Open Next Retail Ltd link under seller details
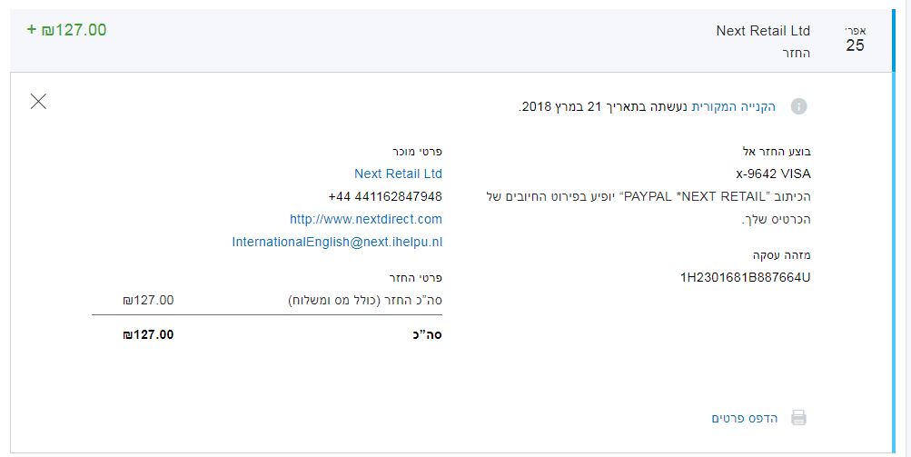The height and width of the screenshot is (457, 911). [x=398, y=174]
